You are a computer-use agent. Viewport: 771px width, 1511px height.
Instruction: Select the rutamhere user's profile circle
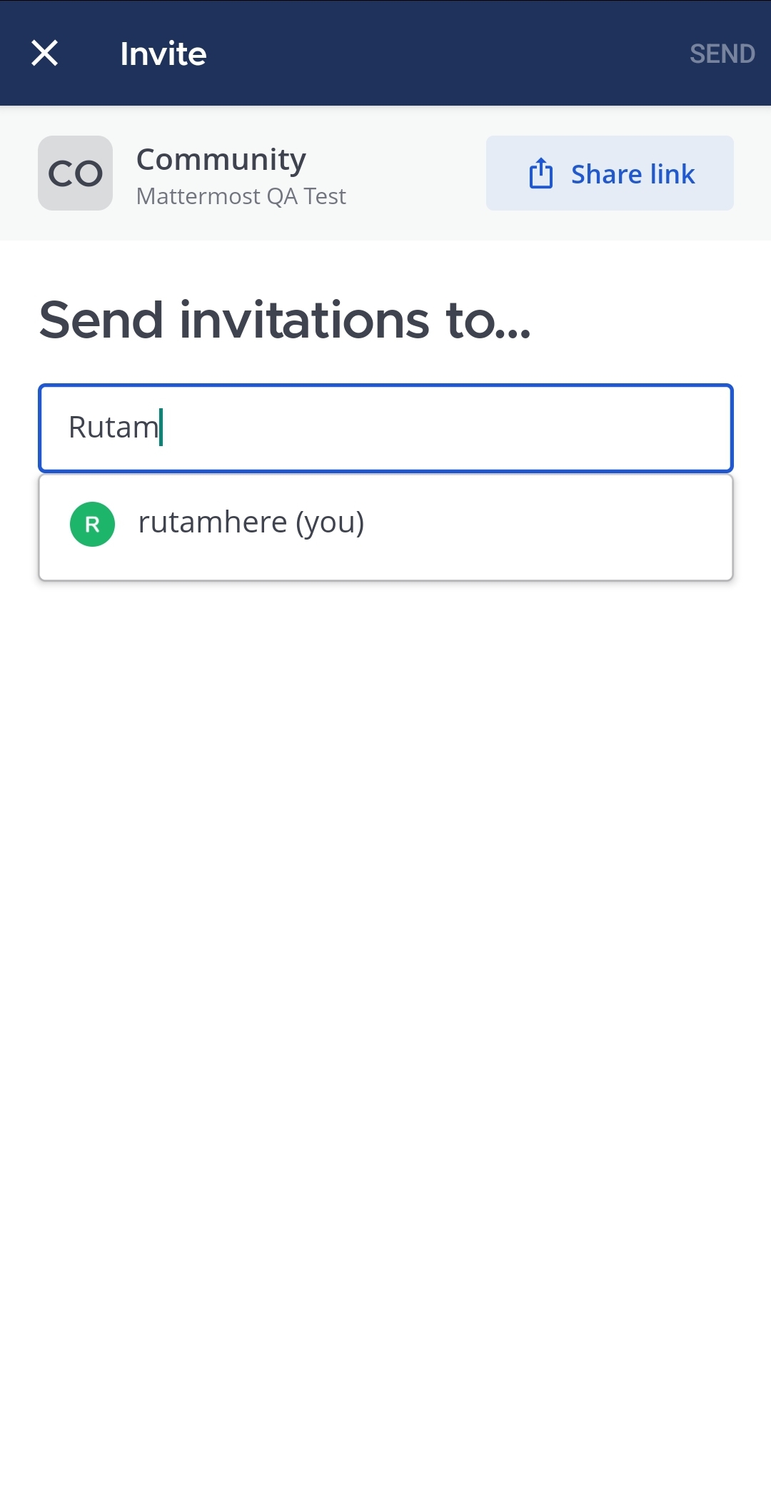coord(91,525)
